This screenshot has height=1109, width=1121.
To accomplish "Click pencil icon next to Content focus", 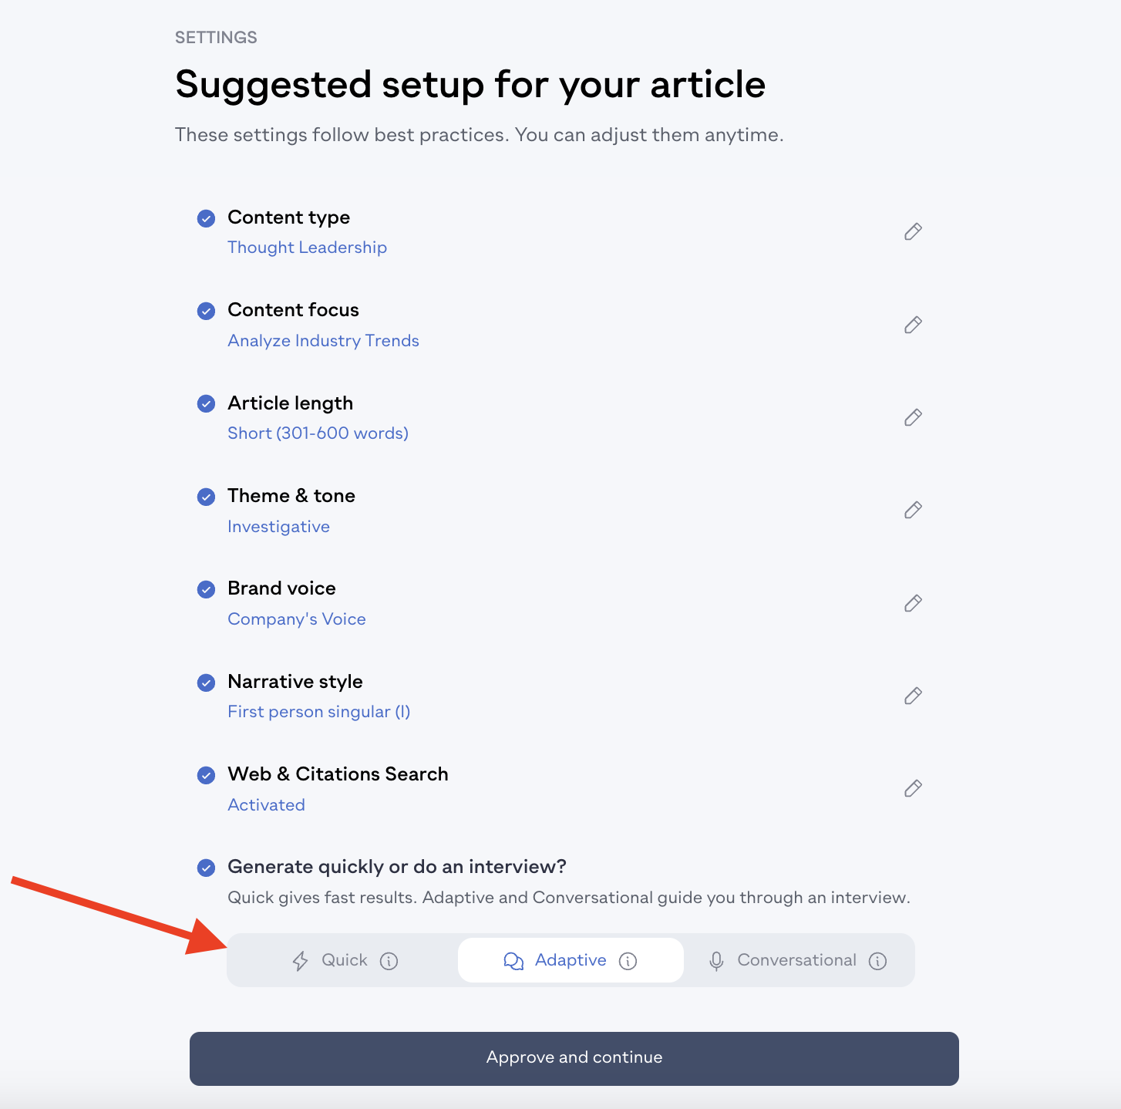I will point(913,325).
